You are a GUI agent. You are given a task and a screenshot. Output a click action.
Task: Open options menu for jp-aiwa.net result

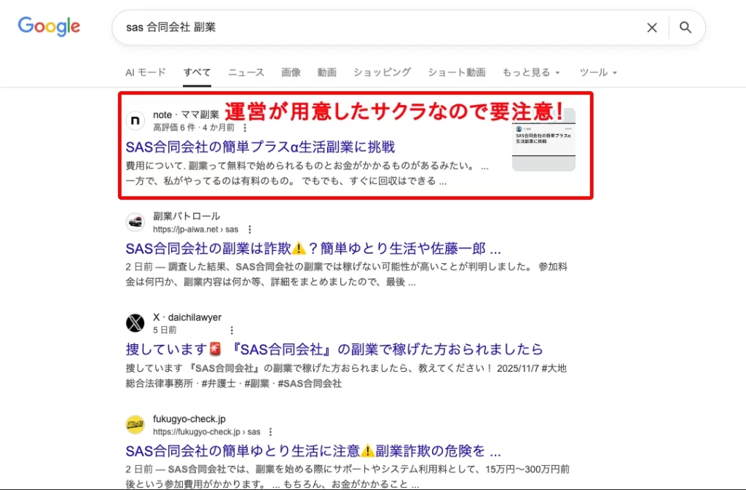pos(249,230)
